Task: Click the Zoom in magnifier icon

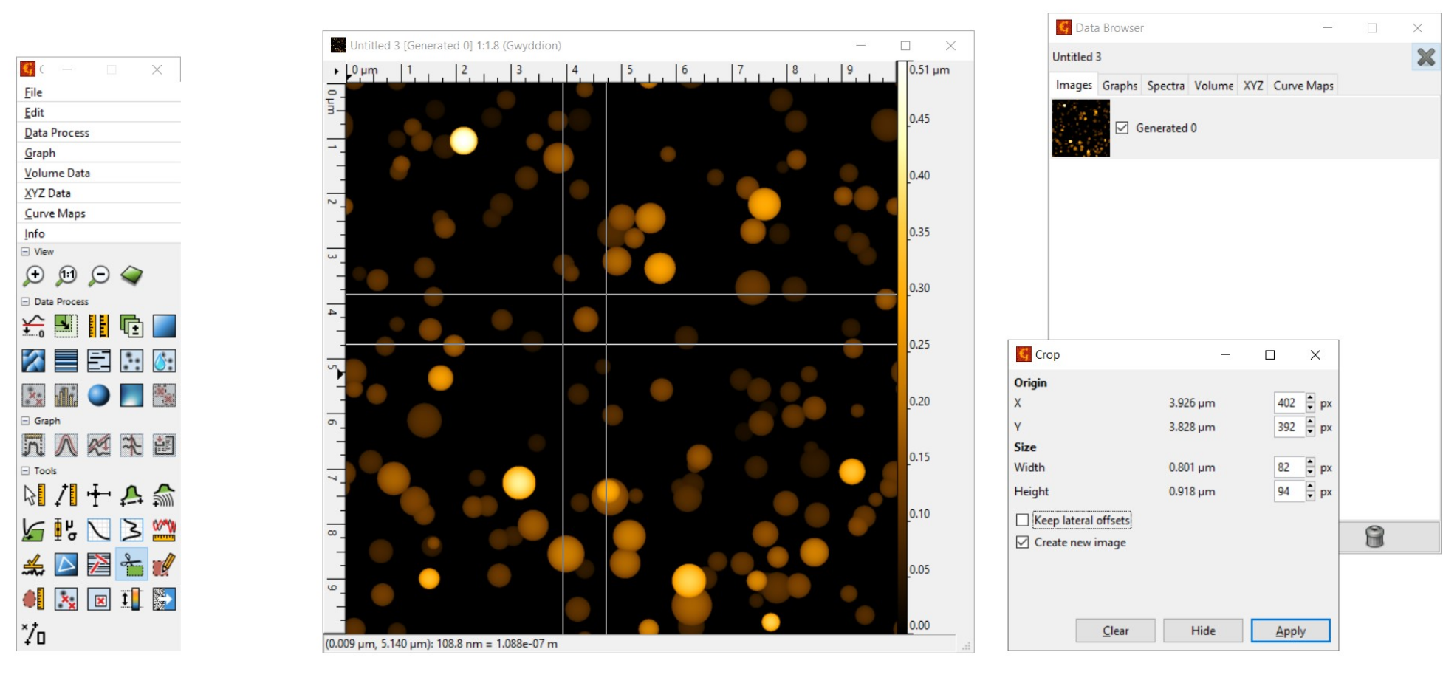Action: [34, 275]
